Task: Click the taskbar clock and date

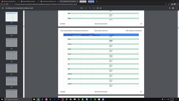Action: click(x=172, y=99)
